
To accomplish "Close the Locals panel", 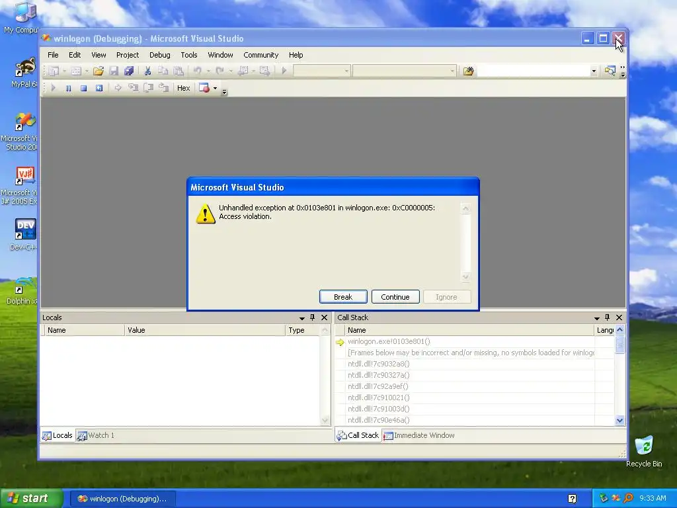I will click(324, 317).
